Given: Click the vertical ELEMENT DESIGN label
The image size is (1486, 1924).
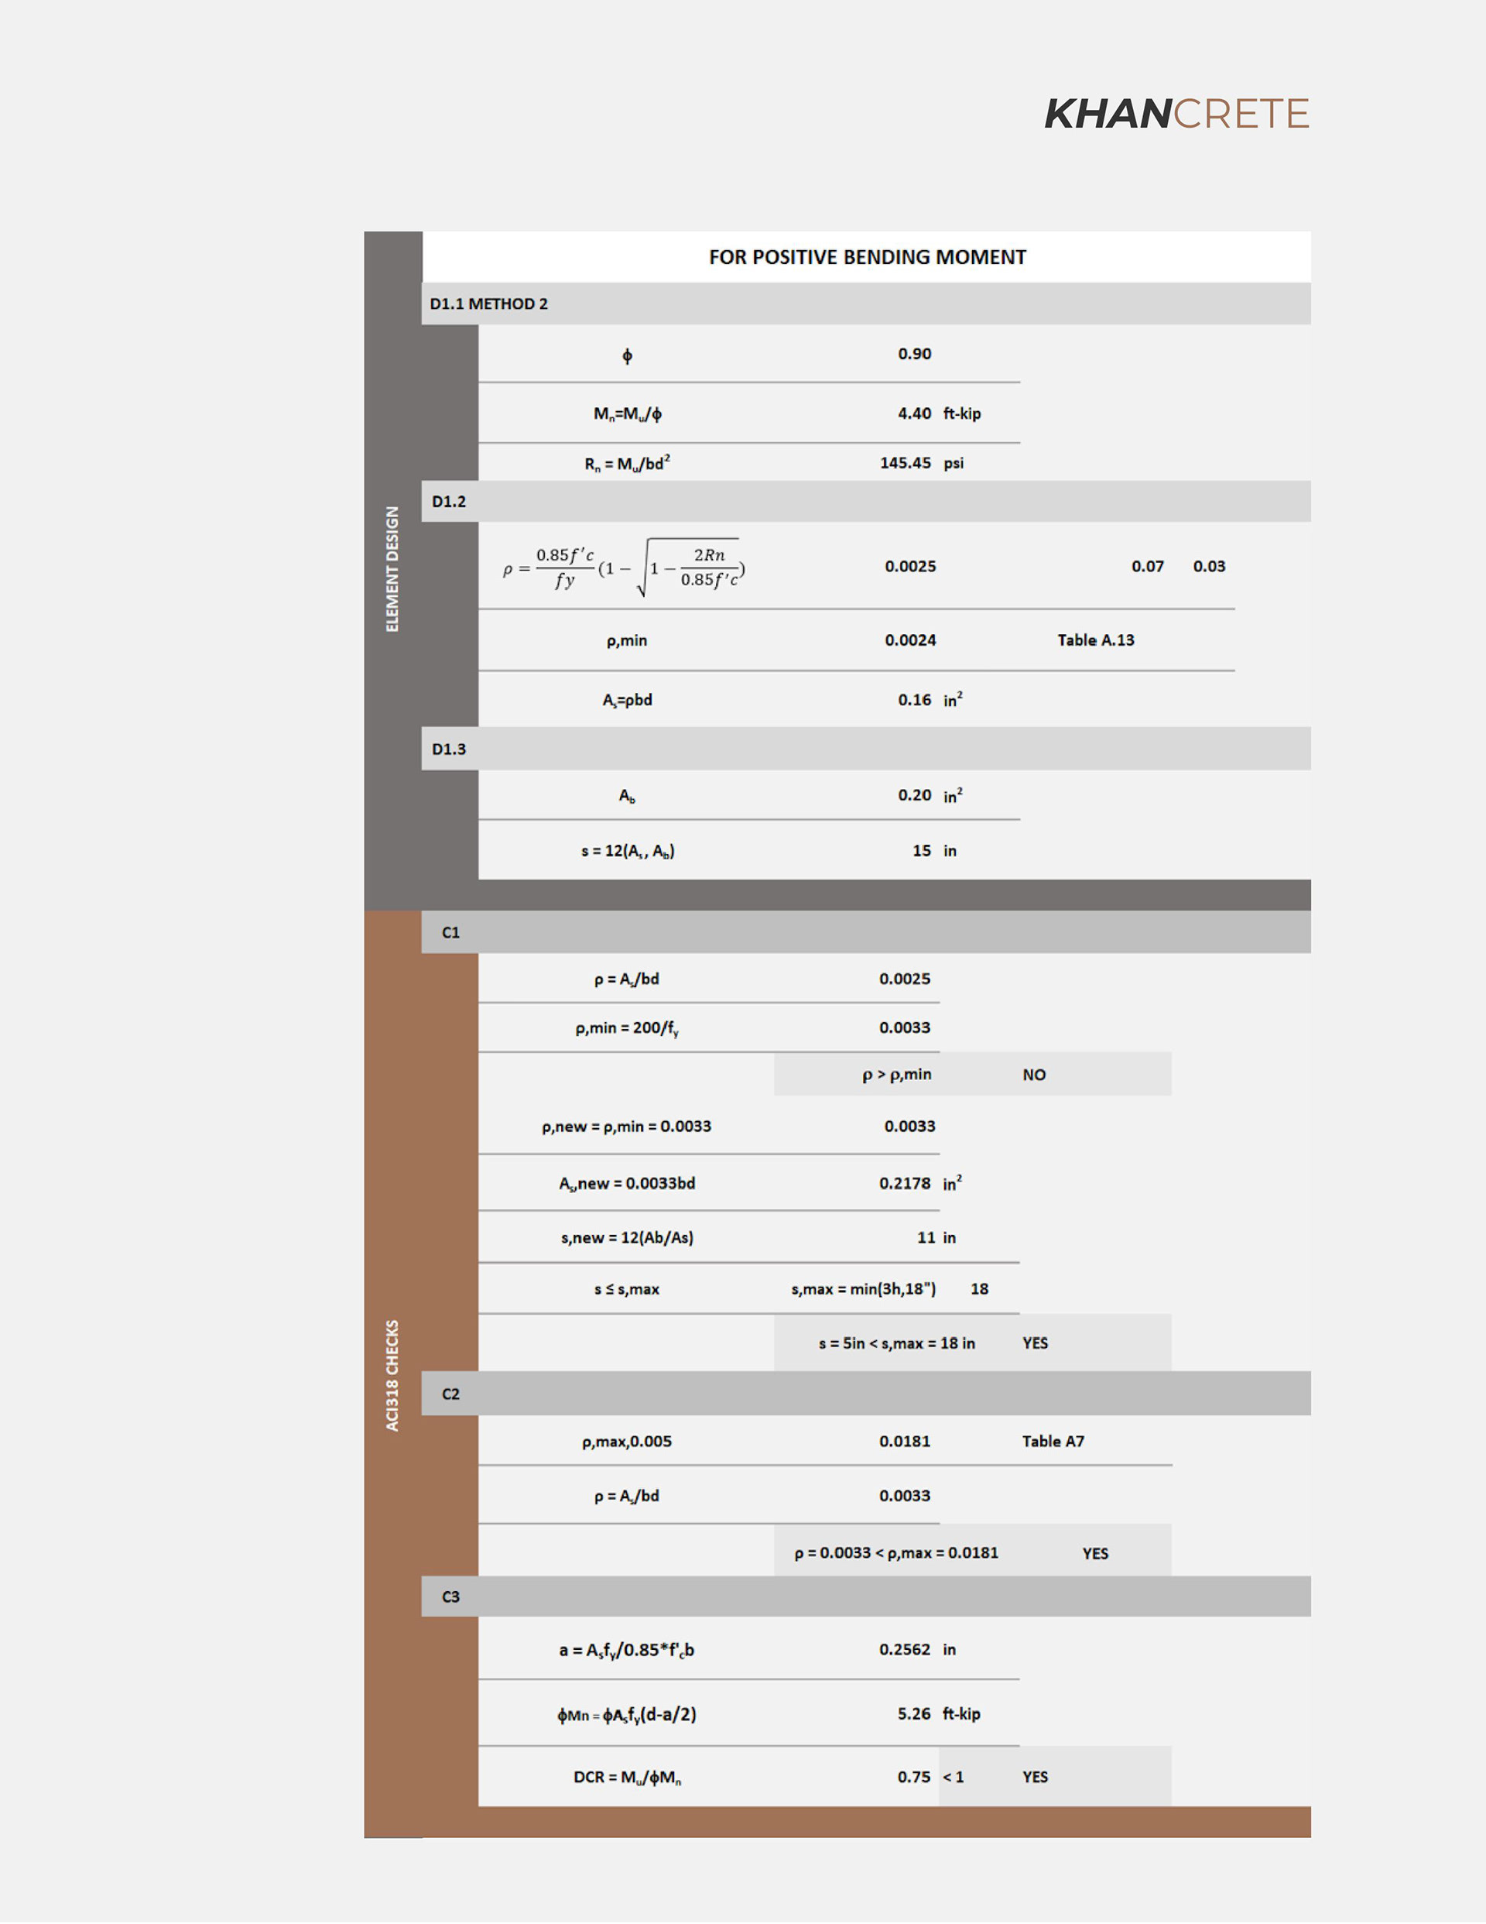Looking at the screenshot, I should pos(393,569).
